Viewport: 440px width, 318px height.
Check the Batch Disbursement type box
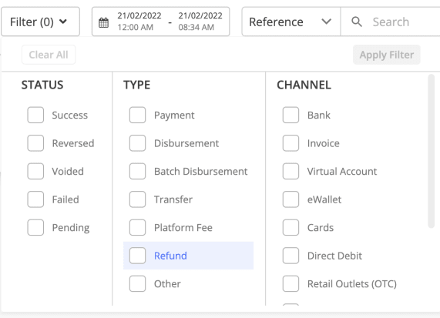click(x=137, y=171)
